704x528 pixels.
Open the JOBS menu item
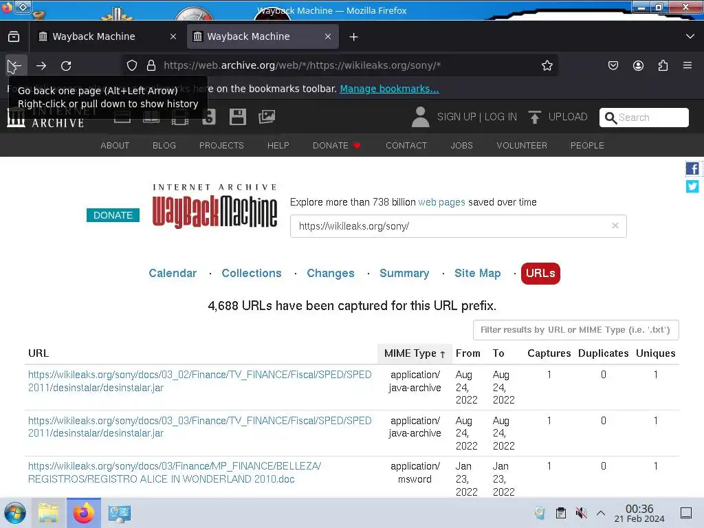coord(461,146)
